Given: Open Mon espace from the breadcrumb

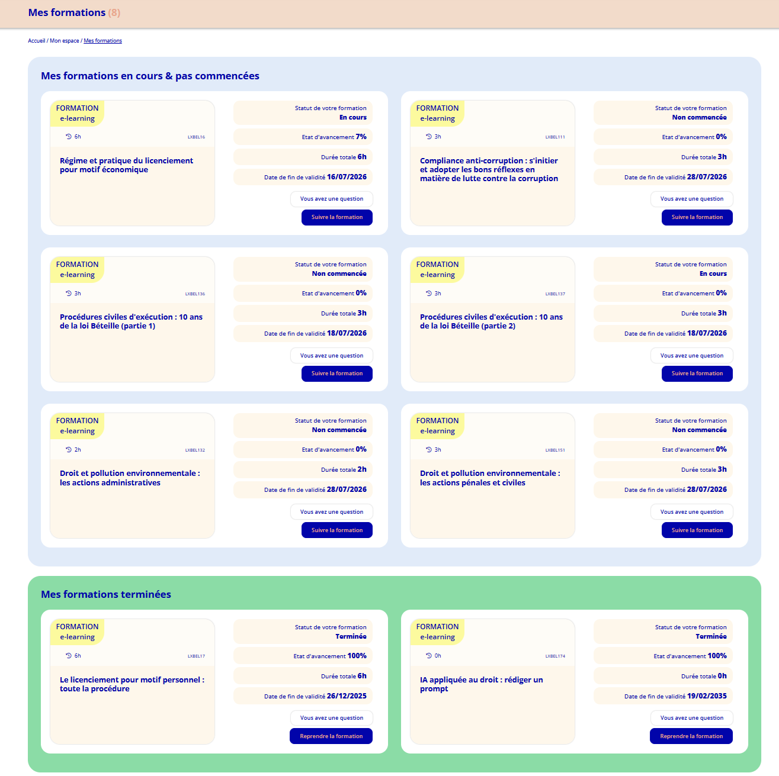Looking at the screenshot, I should 64,41.
